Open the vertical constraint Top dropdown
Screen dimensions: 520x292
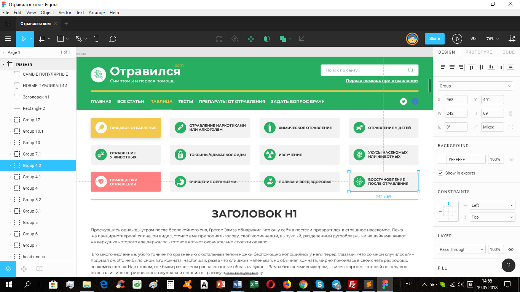(492, 217)
